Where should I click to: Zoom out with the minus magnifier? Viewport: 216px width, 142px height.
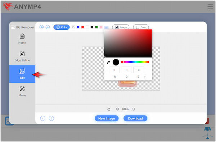point(133,109)
